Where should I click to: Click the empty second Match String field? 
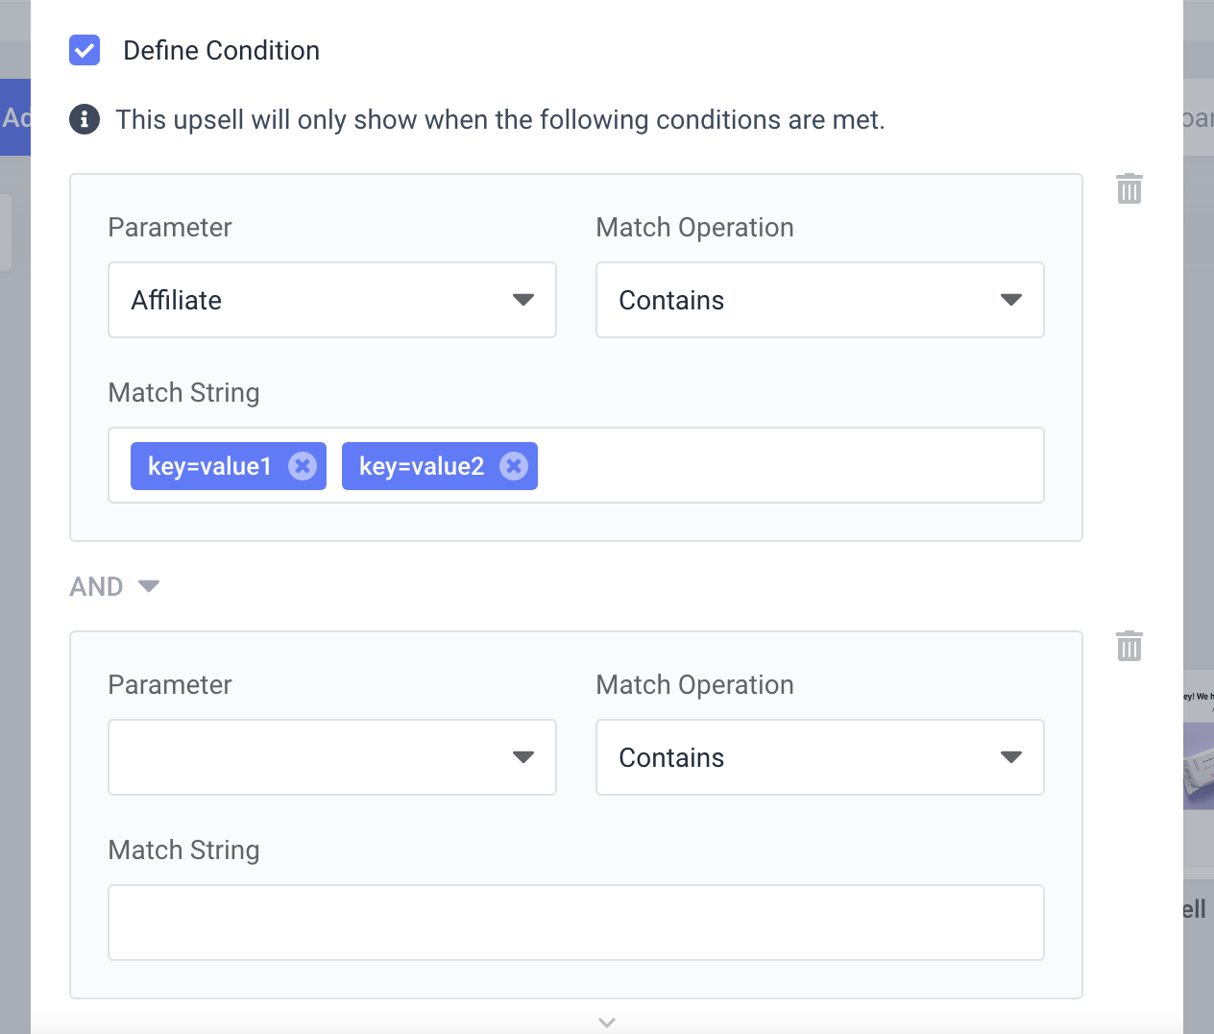(576, 923)
